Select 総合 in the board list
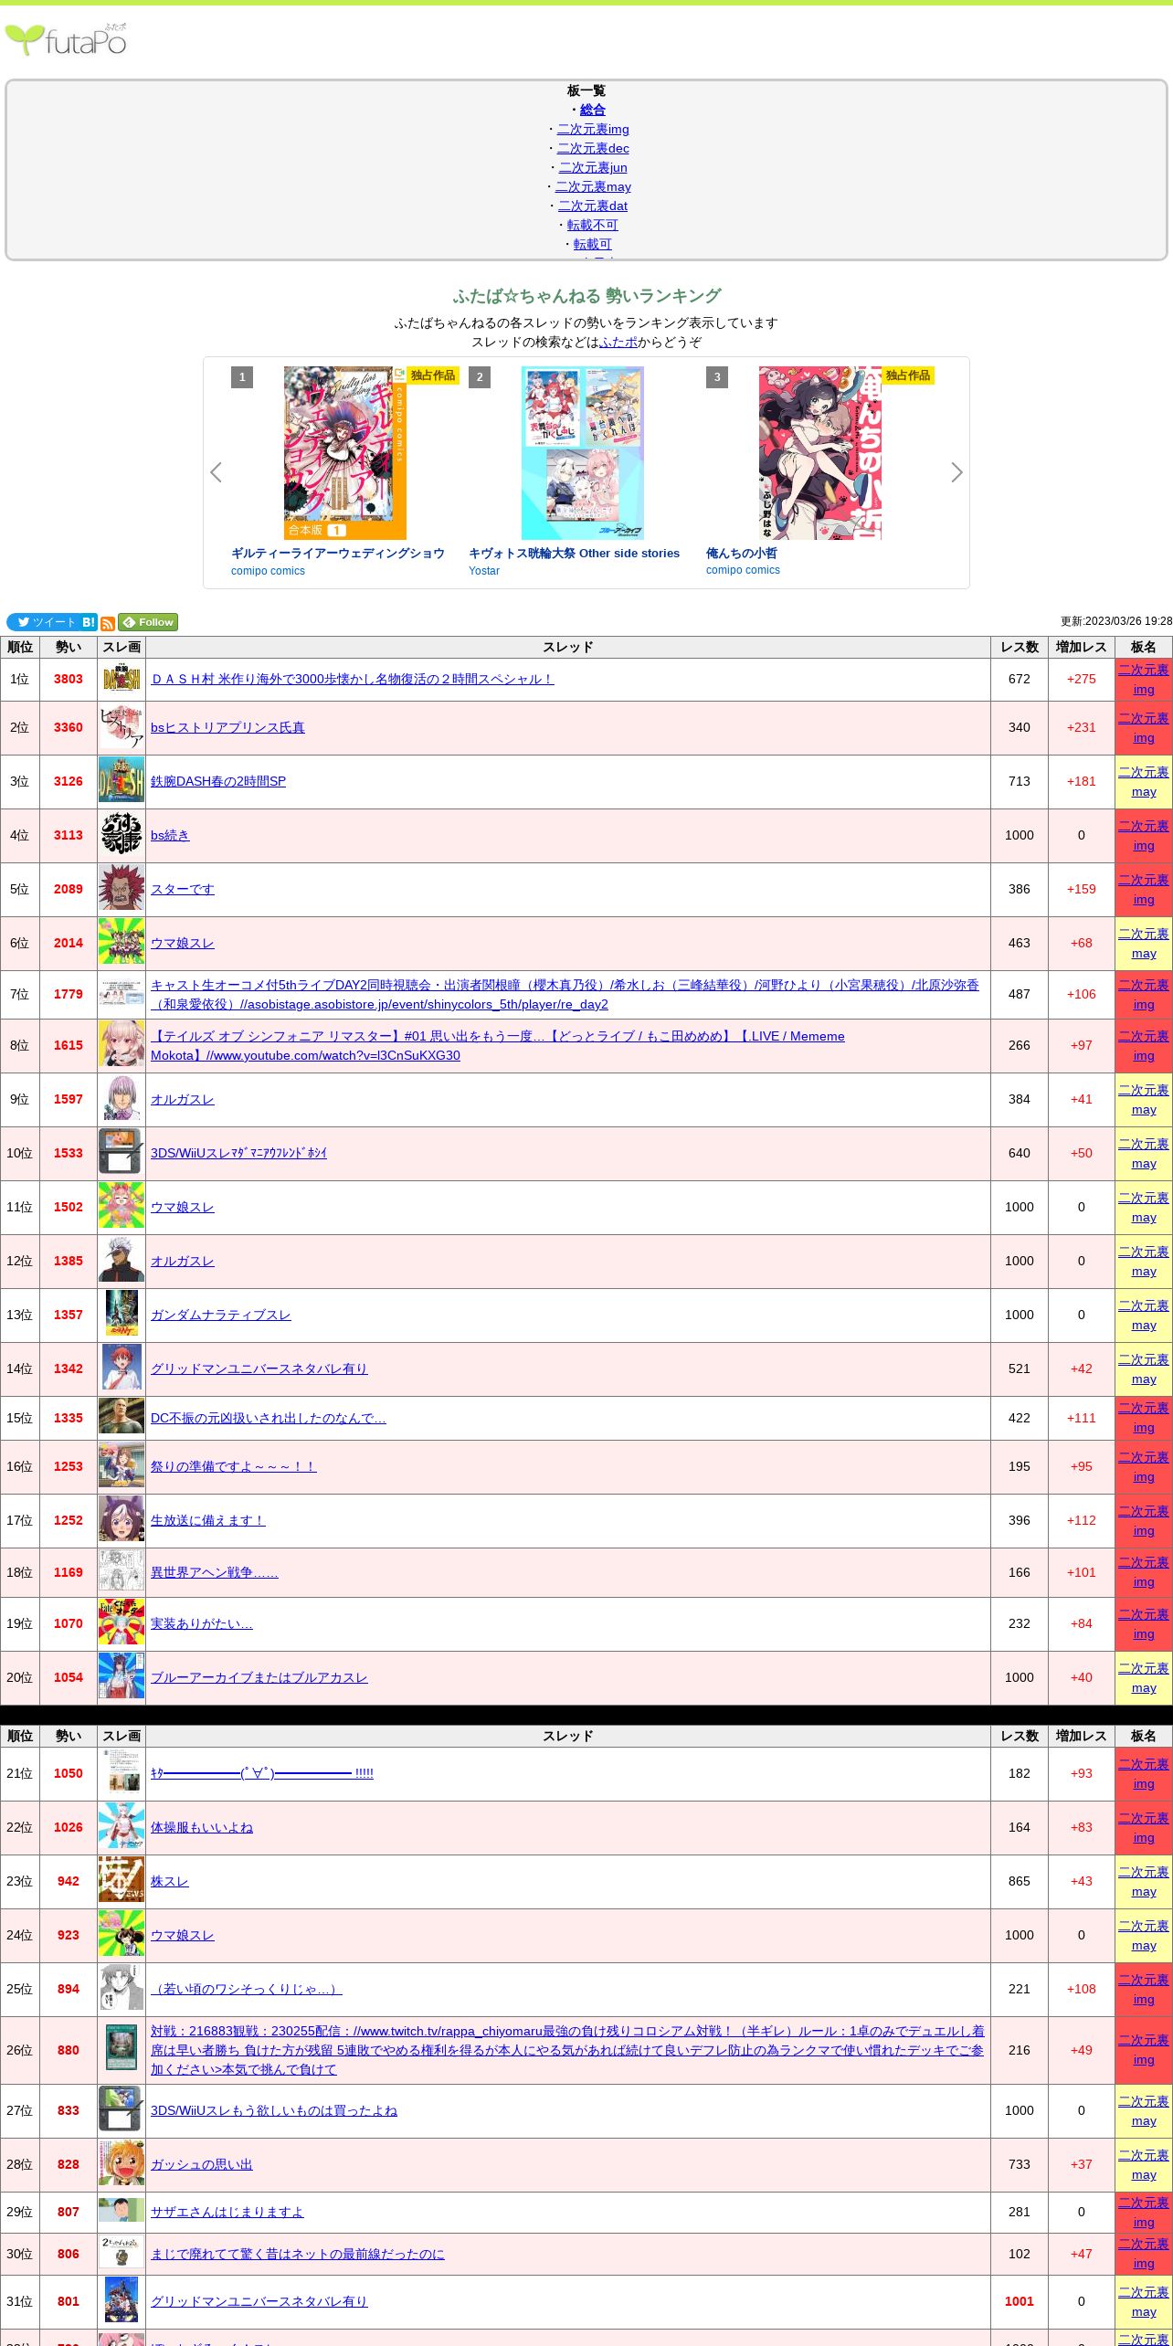The width and height of the screenshot is (1173, 2346). click(x=592, y=110)
